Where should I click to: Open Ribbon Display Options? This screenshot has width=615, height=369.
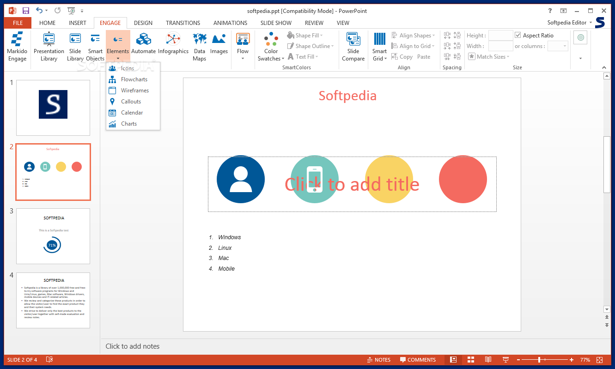(x=564, y=11)
